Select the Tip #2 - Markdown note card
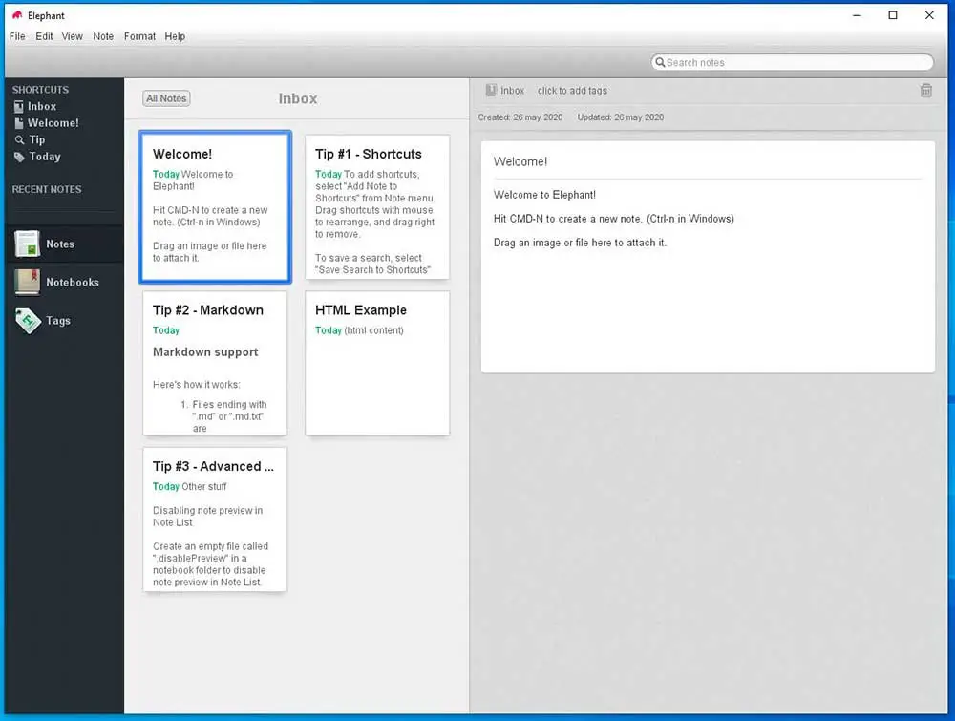The height and width of the screenshot is (721, 955). 215,363
